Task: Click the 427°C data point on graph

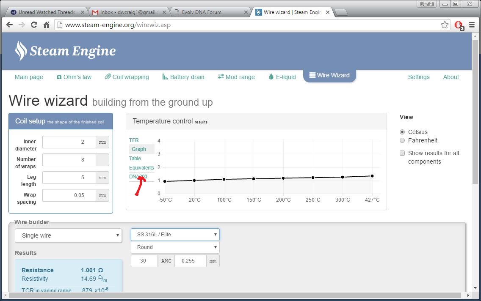Action: click(372, 176)
